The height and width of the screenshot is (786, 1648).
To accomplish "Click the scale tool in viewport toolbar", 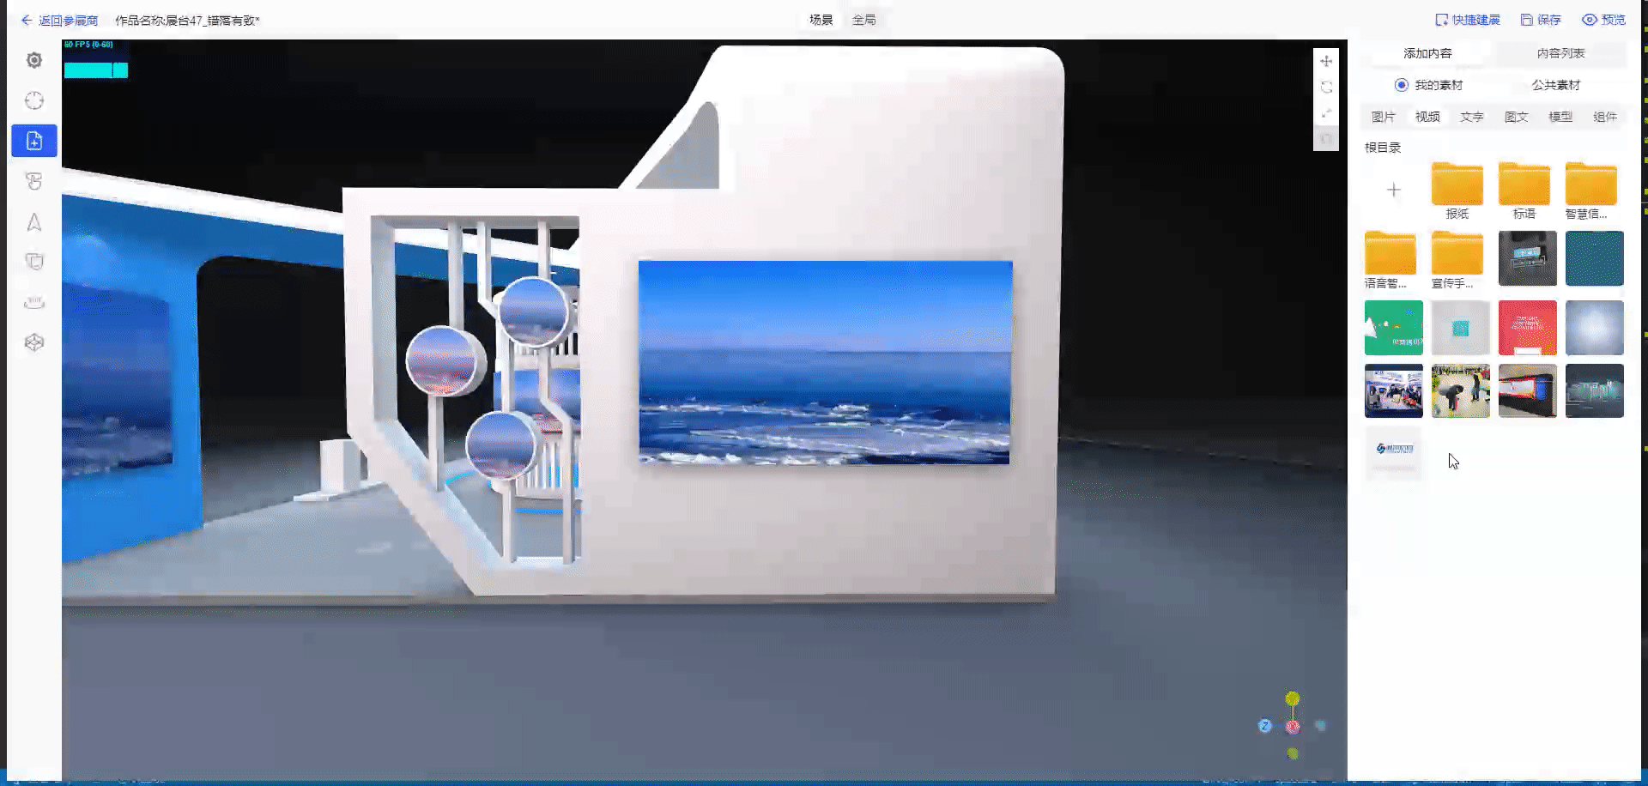I will (x=1326, y=113).
